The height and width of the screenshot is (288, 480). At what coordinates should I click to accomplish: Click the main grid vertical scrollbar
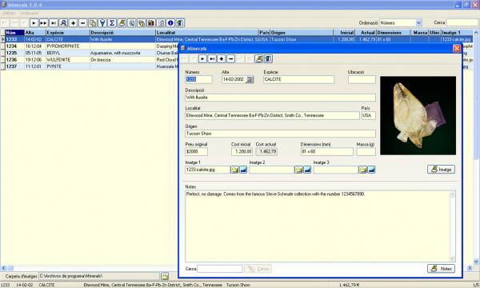point(476,147)
